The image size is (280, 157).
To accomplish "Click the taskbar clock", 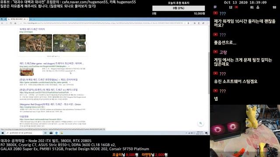I will click(x=200, y=133).
